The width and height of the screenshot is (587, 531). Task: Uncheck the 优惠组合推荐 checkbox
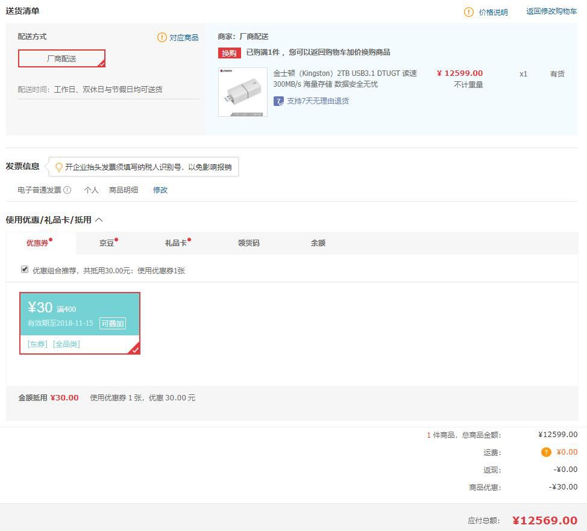tap(25, 269)
